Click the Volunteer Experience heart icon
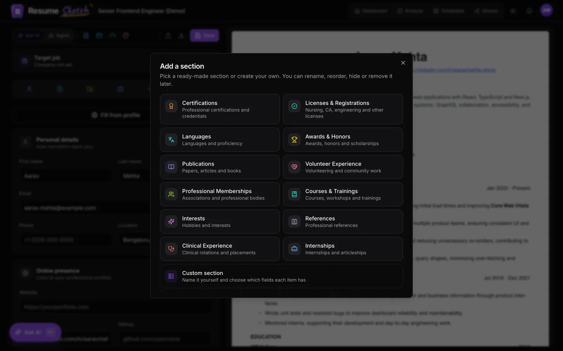 coord(295,167)
